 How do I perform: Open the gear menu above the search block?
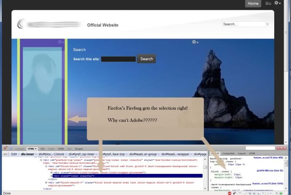pyautogui.click(x=195, y=42)
